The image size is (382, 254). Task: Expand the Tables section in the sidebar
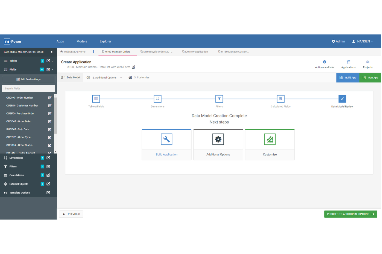point(52,61)
